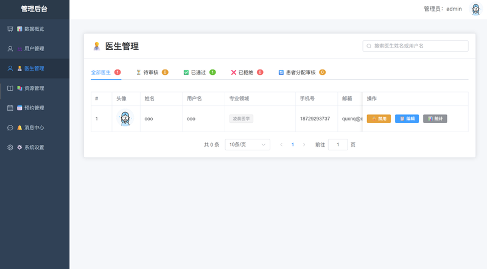Click the bar chart emoji on 数据概览
The image size is (487, 269).
19,29
